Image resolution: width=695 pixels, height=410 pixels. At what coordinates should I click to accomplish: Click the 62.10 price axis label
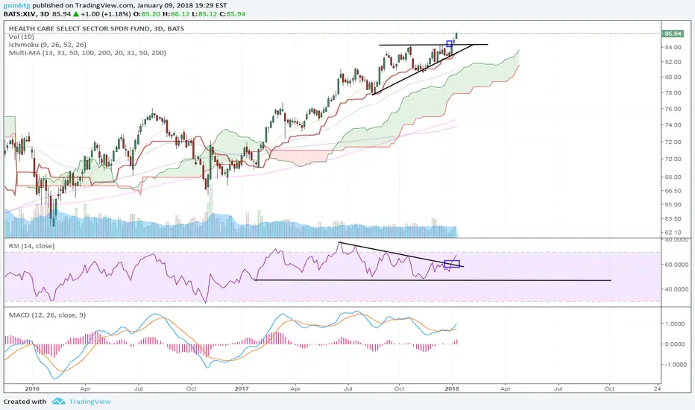[x=673, y=233]
